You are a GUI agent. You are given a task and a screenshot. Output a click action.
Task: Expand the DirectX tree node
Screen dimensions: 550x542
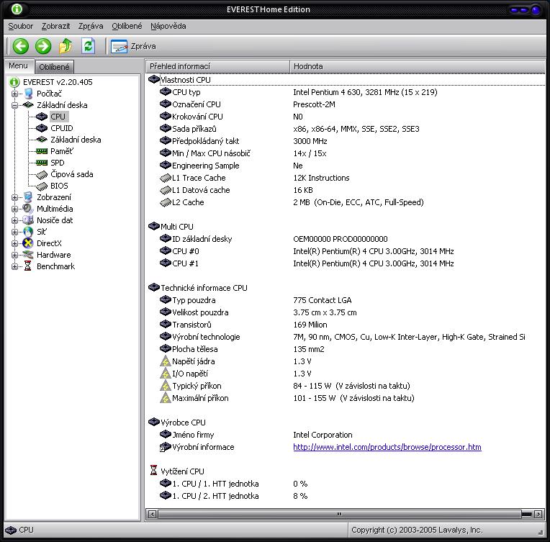coord(15,243)
